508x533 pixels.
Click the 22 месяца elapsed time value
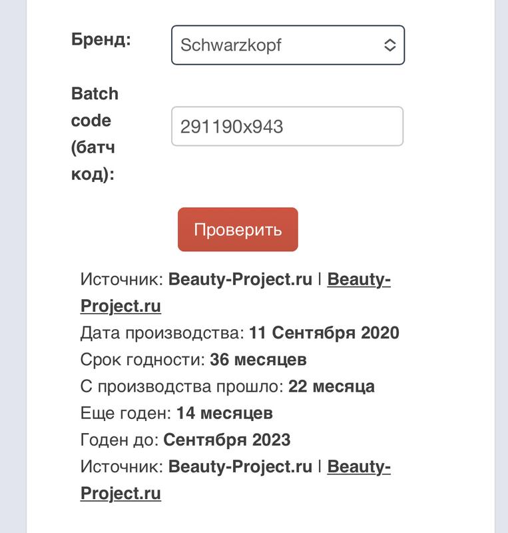click(x=332, y=386)
